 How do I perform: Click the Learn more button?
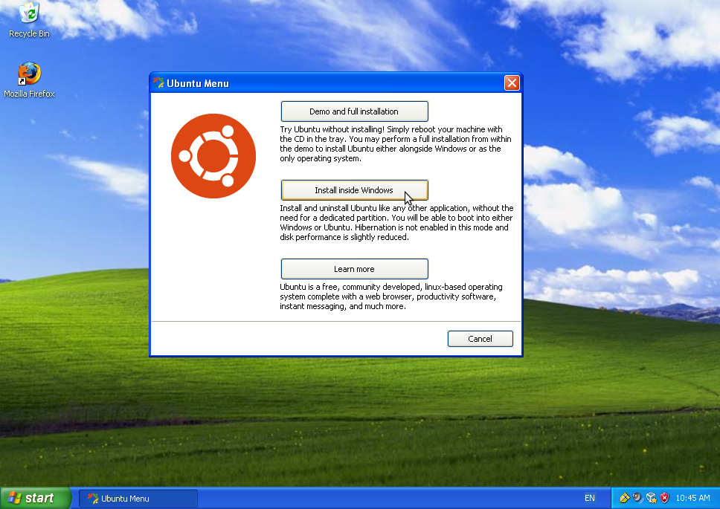coord(355,269)
